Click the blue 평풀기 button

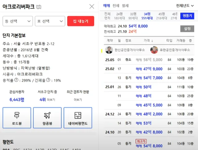[187, 16]
